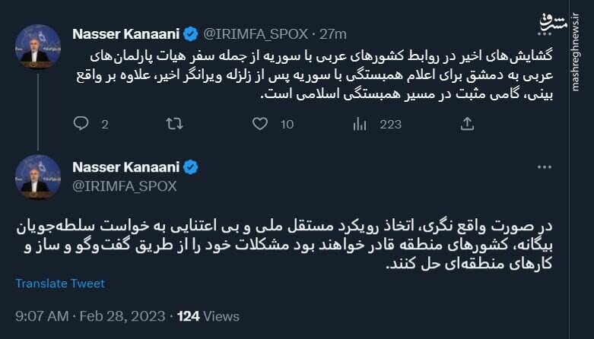The height and width of the screenshot is (339, 594).
Task: Click @IRIMFA_SPOX handle in first tweet
Action: point(256,33)
